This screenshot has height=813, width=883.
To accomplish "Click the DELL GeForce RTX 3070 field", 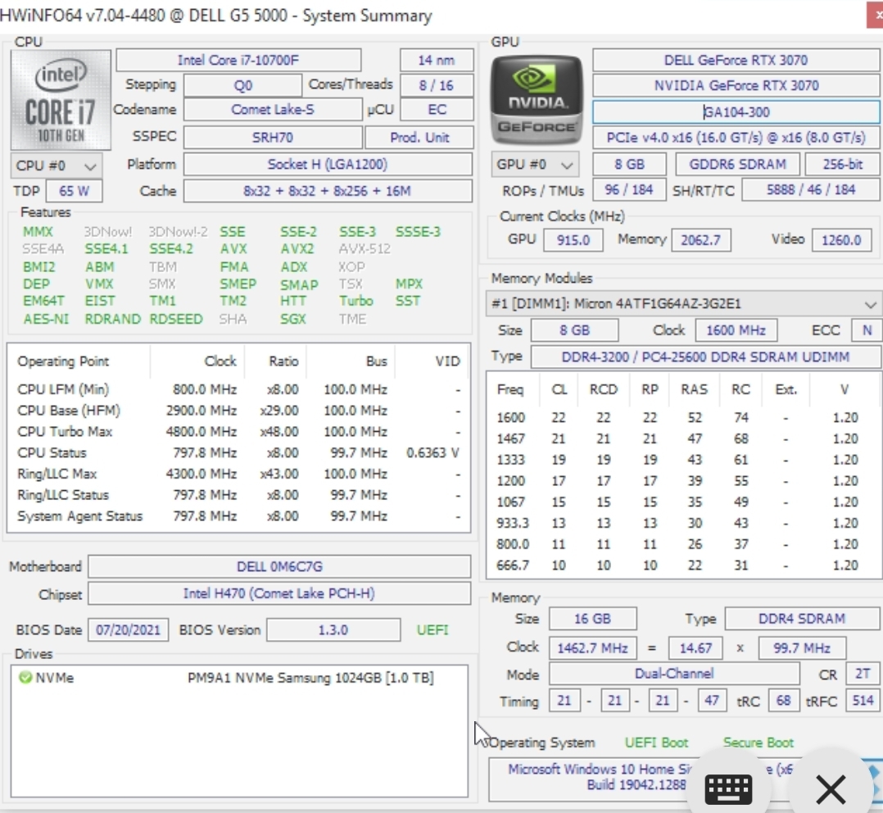I will [x=736, y=61].
